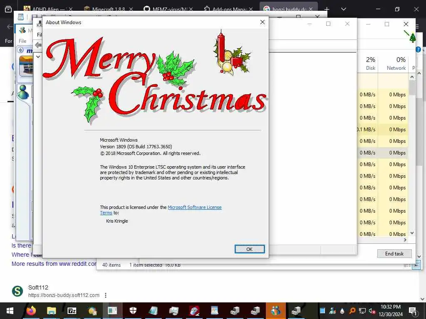Open File menu in the Messenger window

(x=22, y=41)
